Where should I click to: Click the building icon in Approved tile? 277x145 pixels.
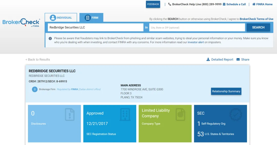coord(125,115)
